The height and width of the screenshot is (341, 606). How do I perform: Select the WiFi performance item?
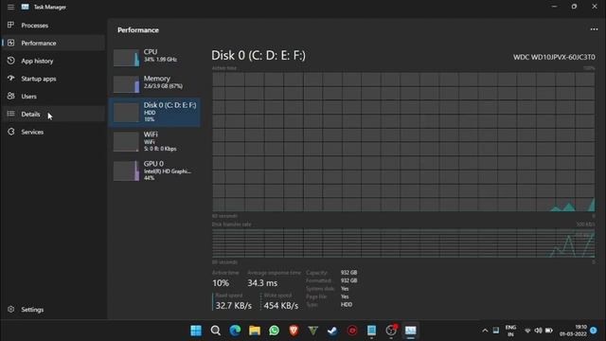coord(155,141)
